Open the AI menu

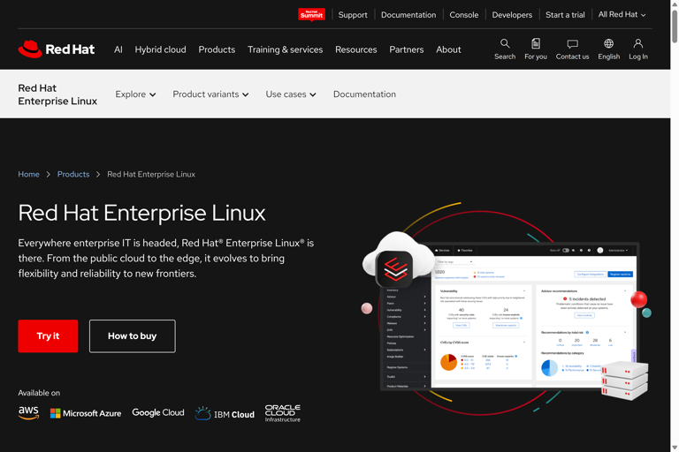pyautogui.click(x=118, y=49)
